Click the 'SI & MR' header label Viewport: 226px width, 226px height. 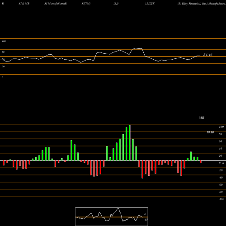pos(24,4)
